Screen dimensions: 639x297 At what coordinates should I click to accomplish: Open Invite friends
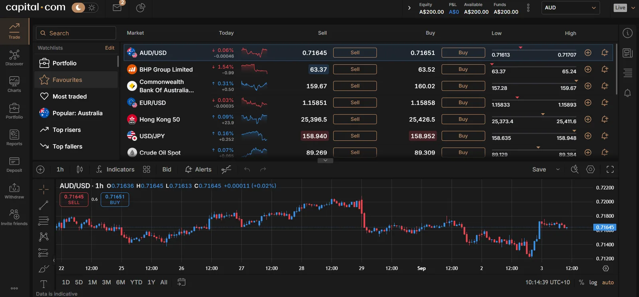coord(14,218)
